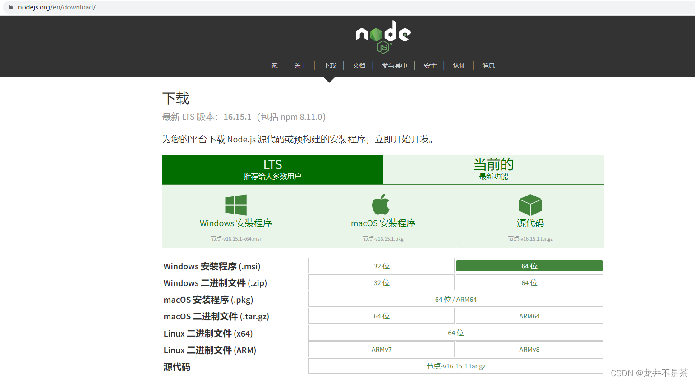Download Windows binary (.zip) 64 位
Screen dimensions: 695x382
coord(529,282)
